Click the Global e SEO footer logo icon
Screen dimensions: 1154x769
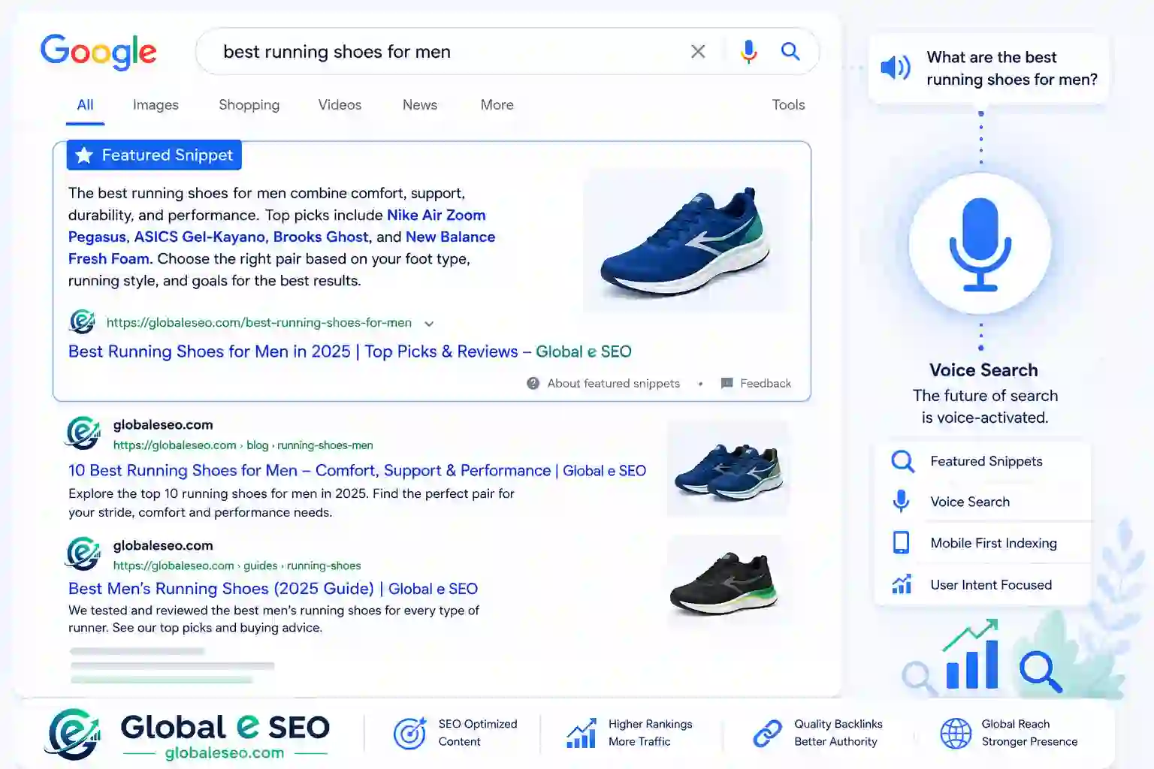pyautogui.click(x=74, y=734)
